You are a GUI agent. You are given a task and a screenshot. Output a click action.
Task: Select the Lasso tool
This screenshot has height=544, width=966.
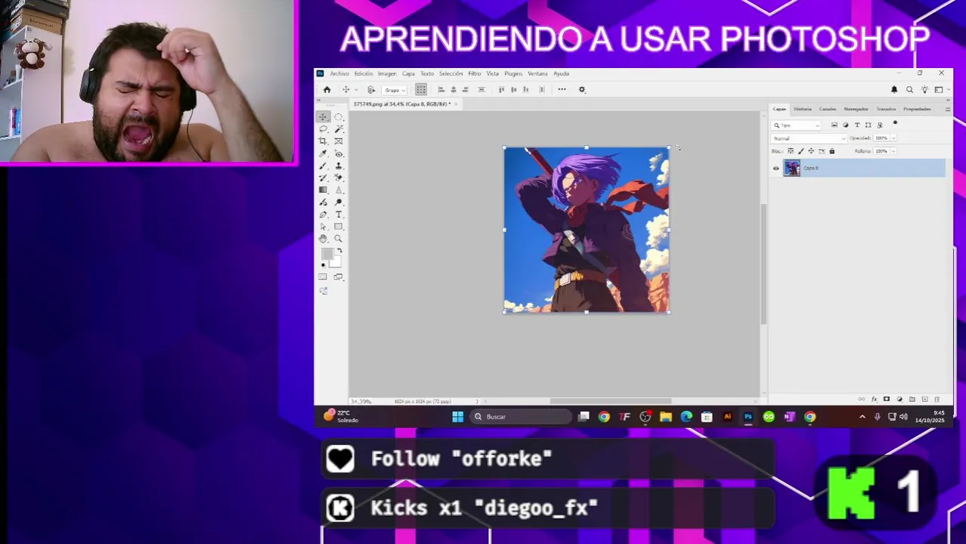coord(324,129)
